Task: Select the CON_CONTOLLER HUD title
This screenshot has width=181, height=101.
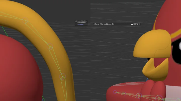Action: [80, 21]
